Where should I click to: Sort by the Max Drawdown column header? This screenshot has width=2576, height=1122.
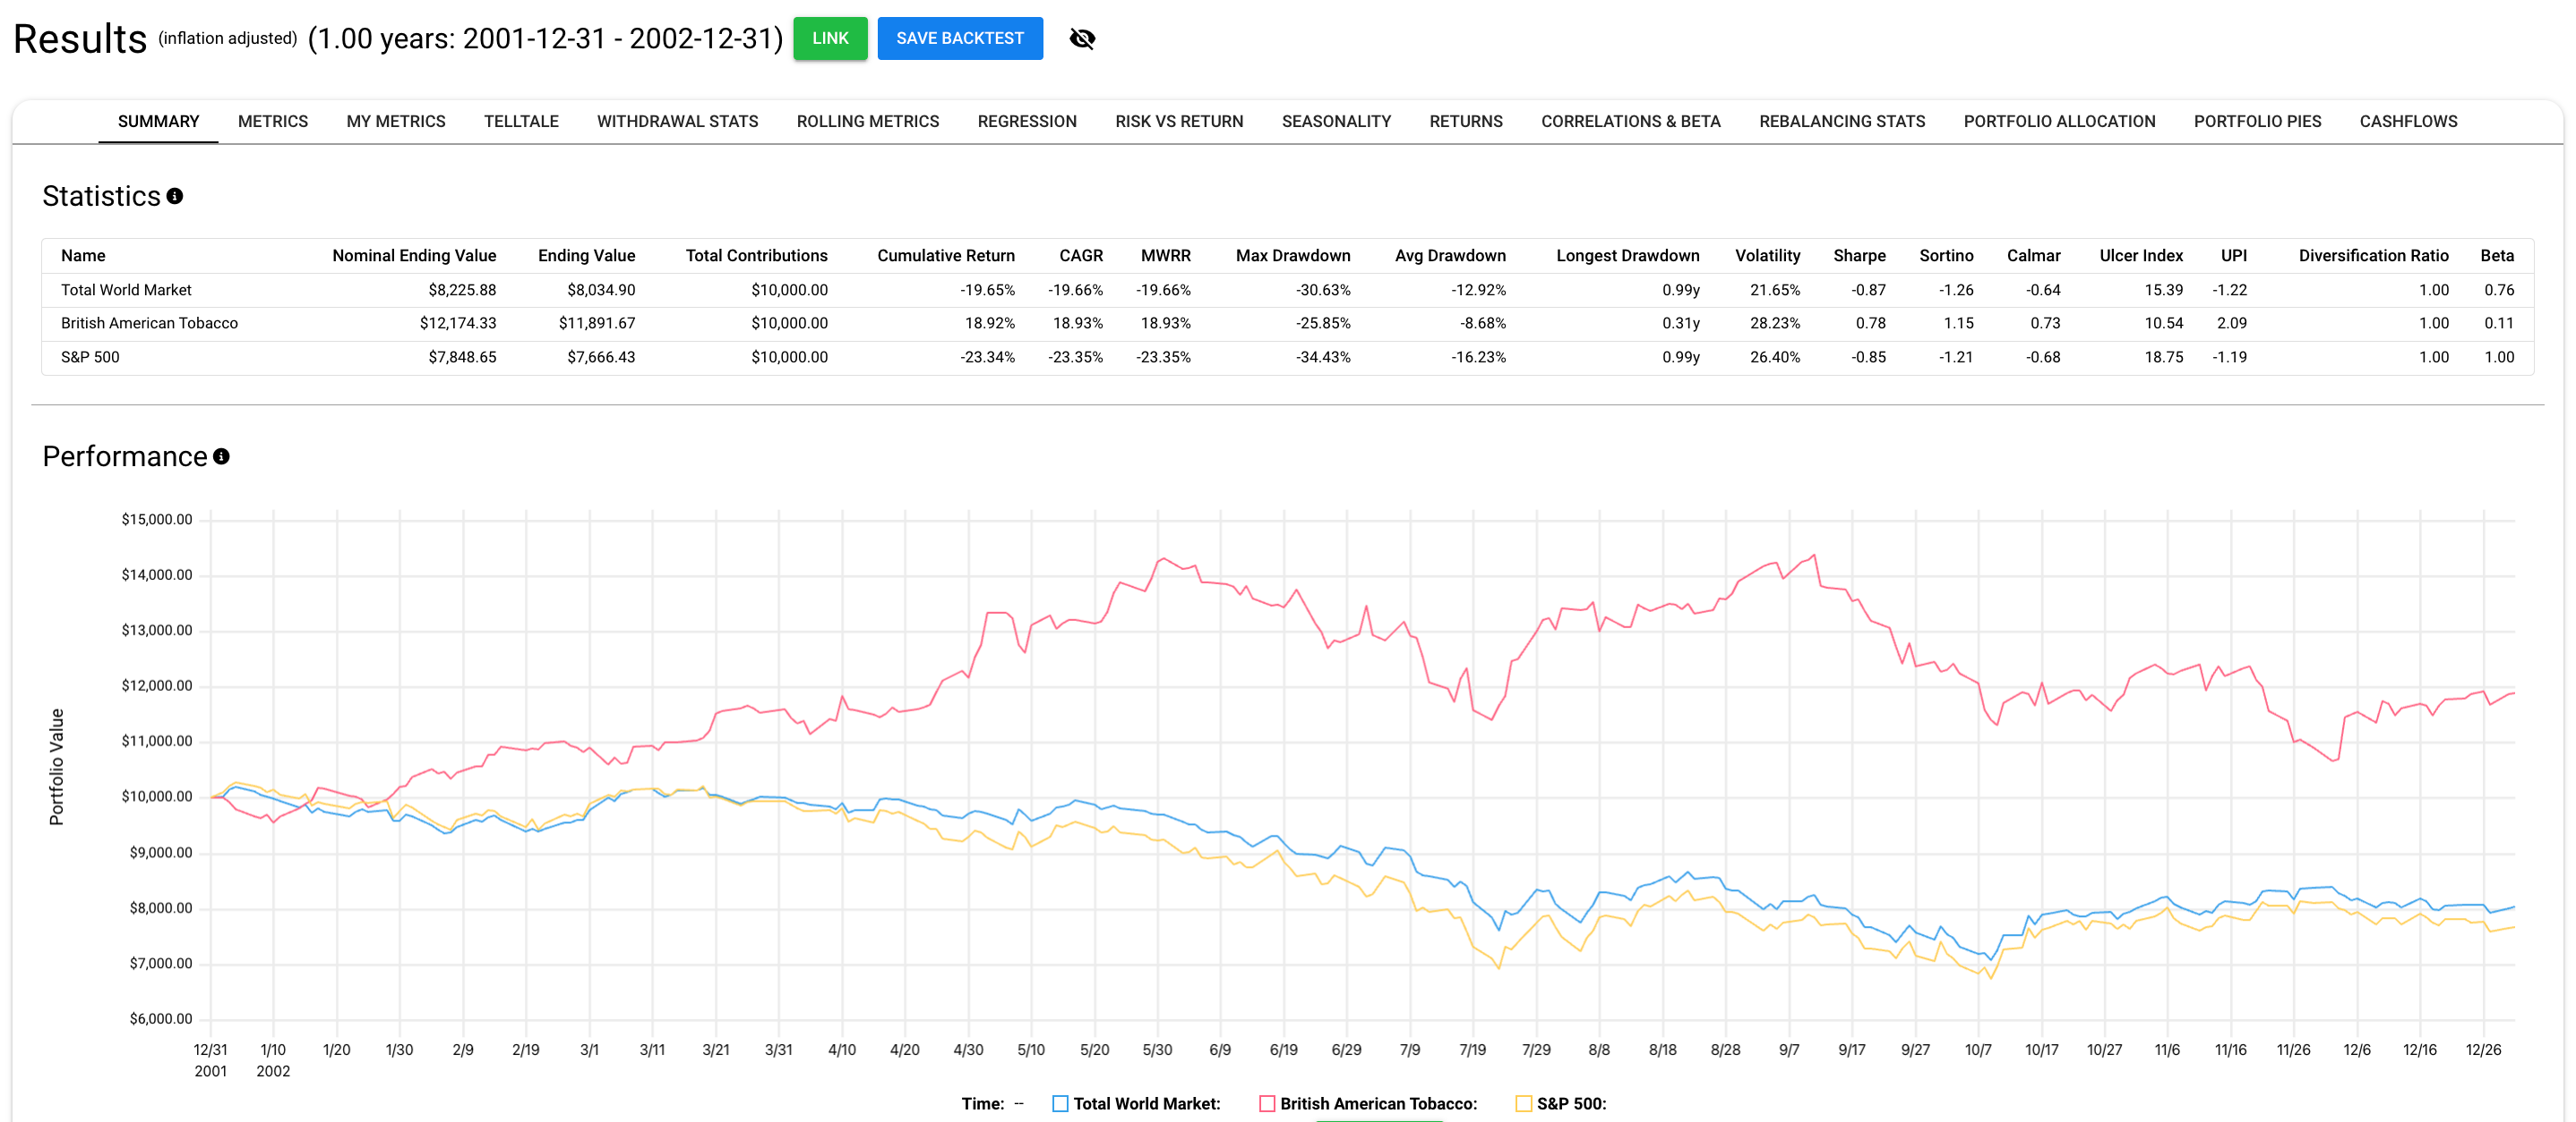pyautogui.click(x=1292, y=256)
